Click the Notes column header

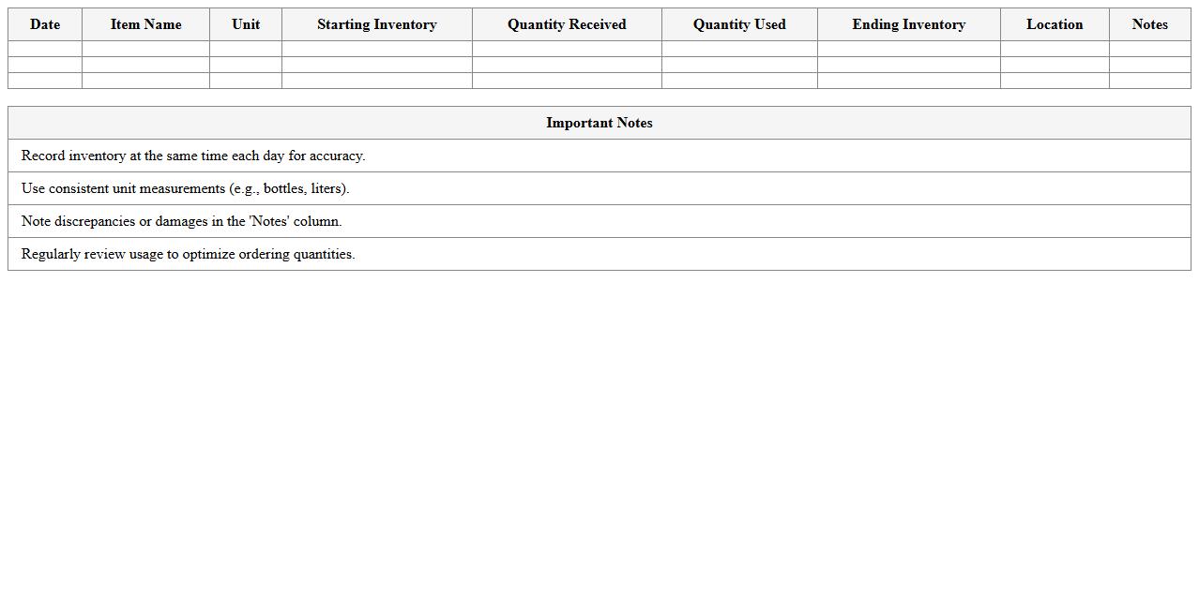pos(1149,24)
